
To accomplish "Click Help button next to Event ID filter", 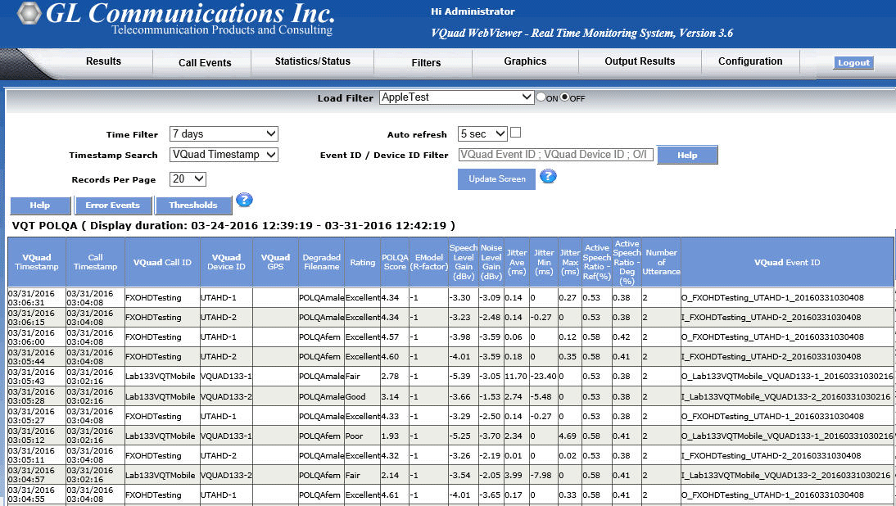I will (x=687, y=155).
